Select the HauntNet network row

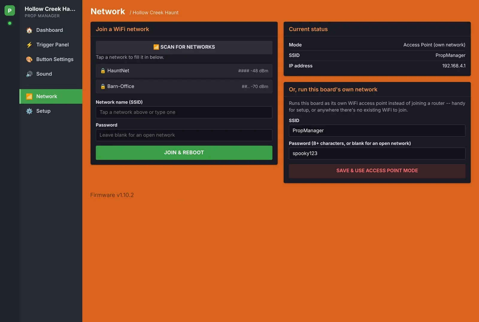184,71
